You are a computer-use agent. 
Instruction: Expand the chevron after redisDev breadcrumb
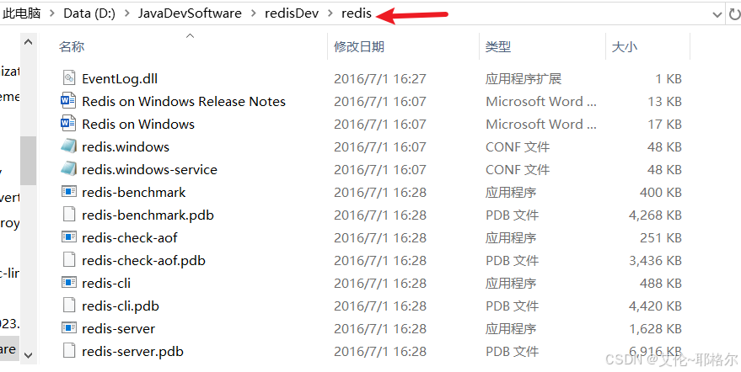tap(330, 13)
